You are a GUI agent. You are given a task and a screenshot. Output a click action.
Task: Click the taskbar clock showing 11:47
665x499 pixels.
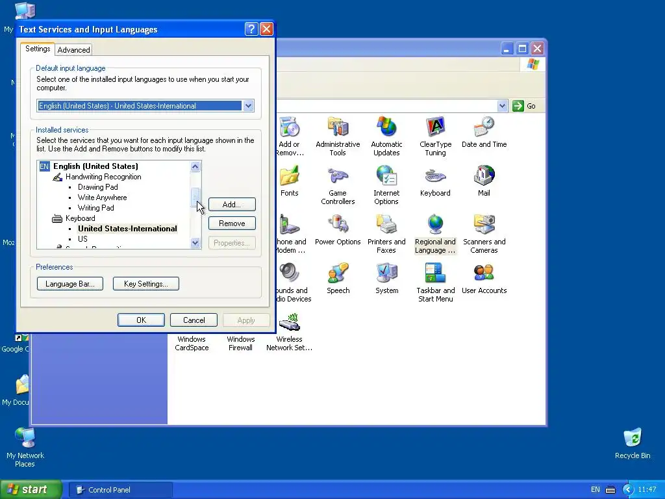pos(647,490)
